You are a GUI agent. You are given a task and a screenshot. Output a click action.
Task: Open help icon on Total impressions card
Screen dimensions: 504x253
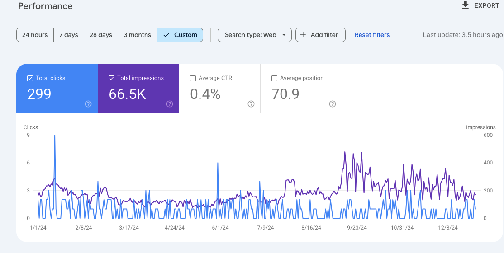click(170, 104)
